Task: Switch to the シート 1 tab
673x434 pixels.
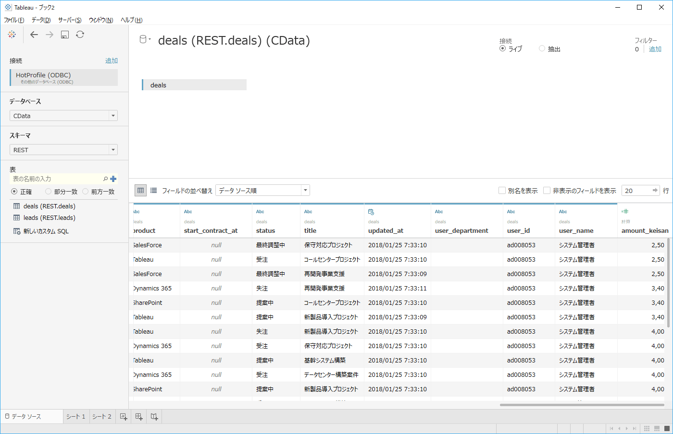Action: click(x=76, y=417)
